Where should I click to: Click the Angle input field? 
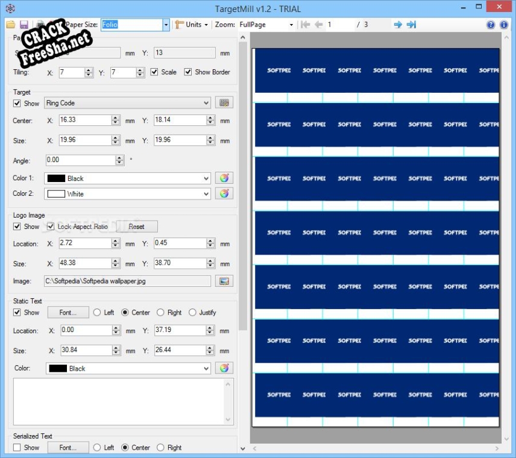[80, 160]
